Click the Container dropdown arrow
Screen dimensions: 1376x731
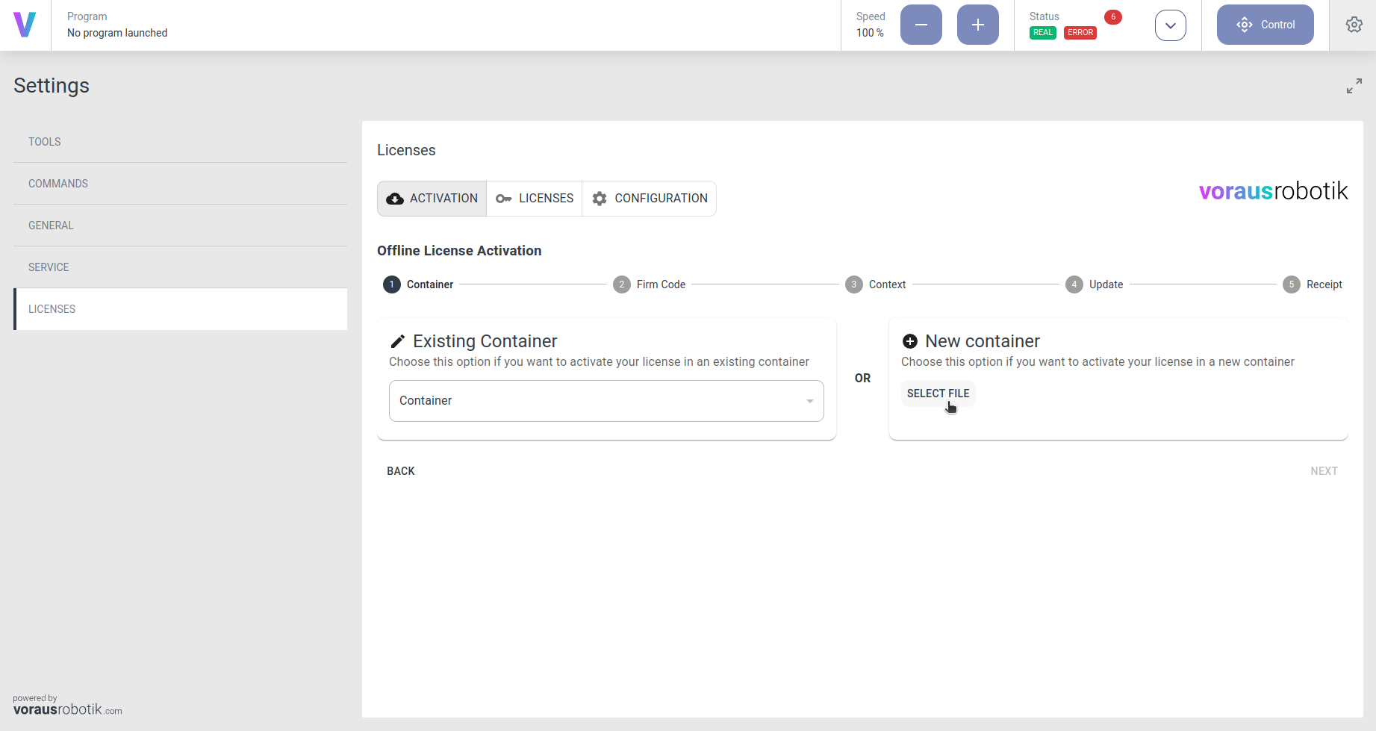809,402
